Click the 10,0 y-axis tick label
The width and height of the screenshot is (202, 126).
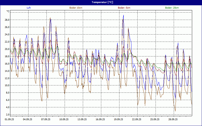(7, 85)
